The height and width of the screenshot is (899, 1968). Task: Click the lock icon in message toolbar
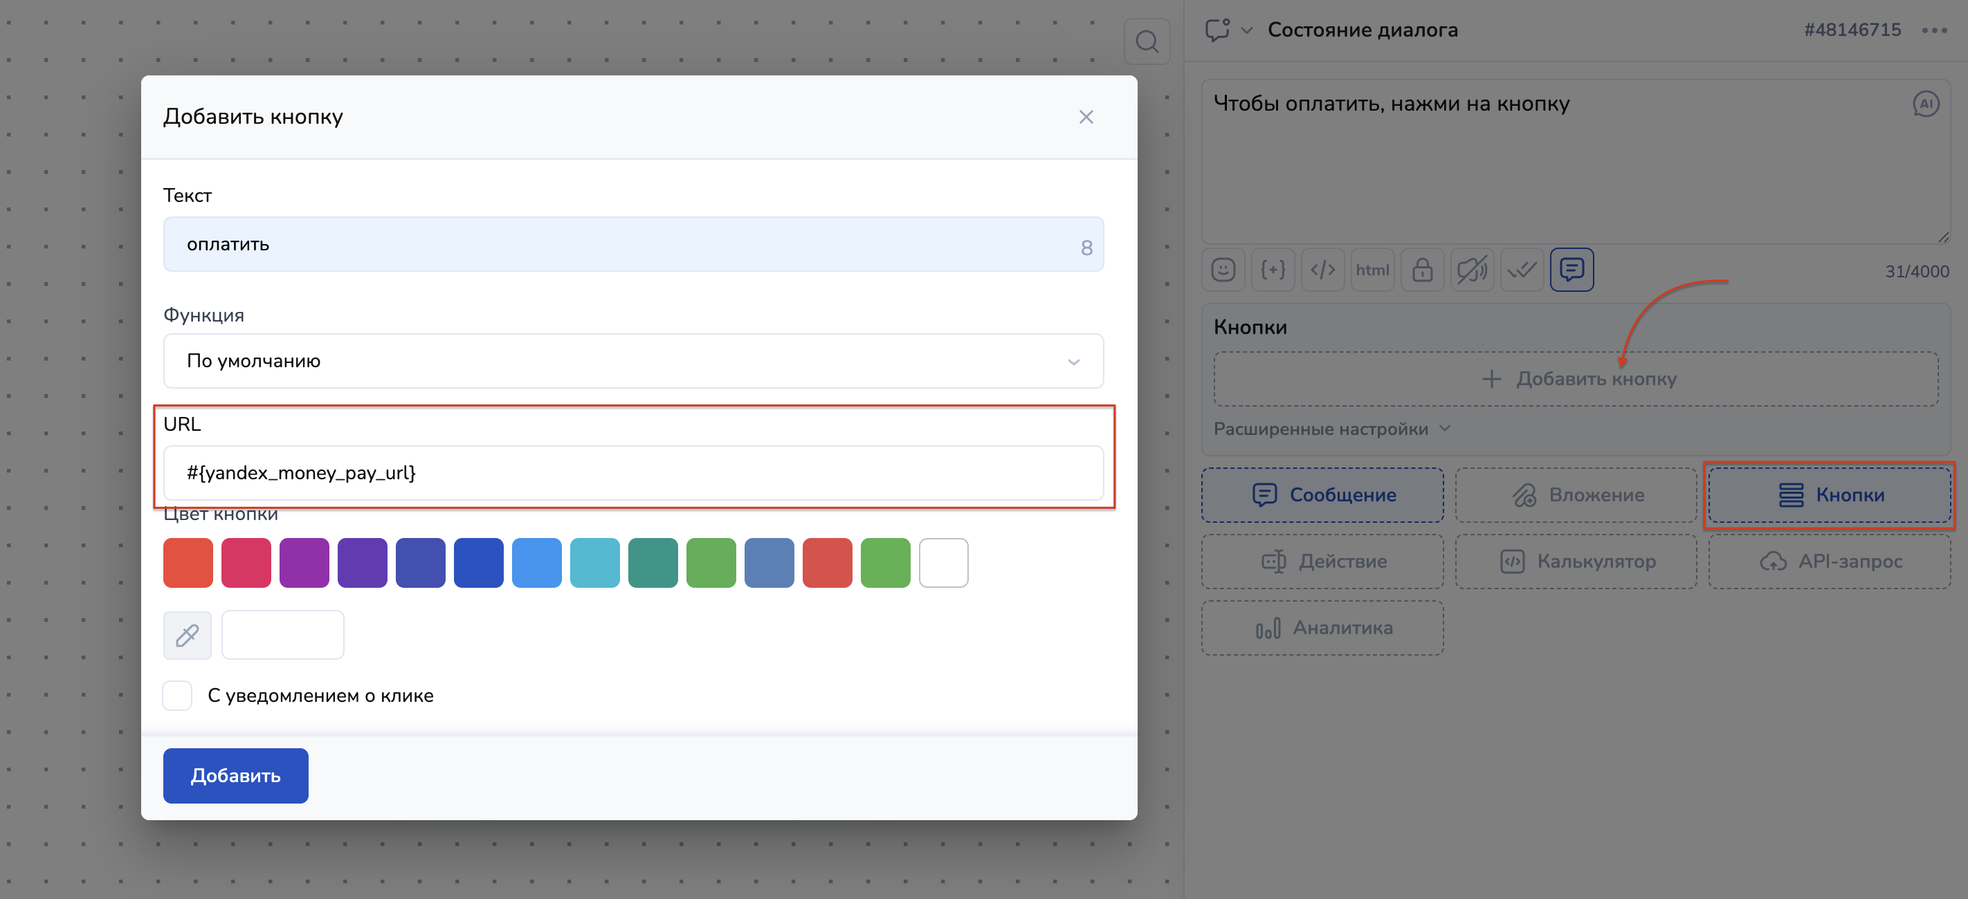(x=1422, y=270)
